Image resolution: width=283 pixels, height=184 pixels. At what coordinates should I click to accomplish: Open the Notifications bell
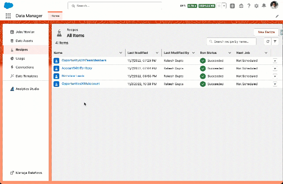click(x=264, y=6)
